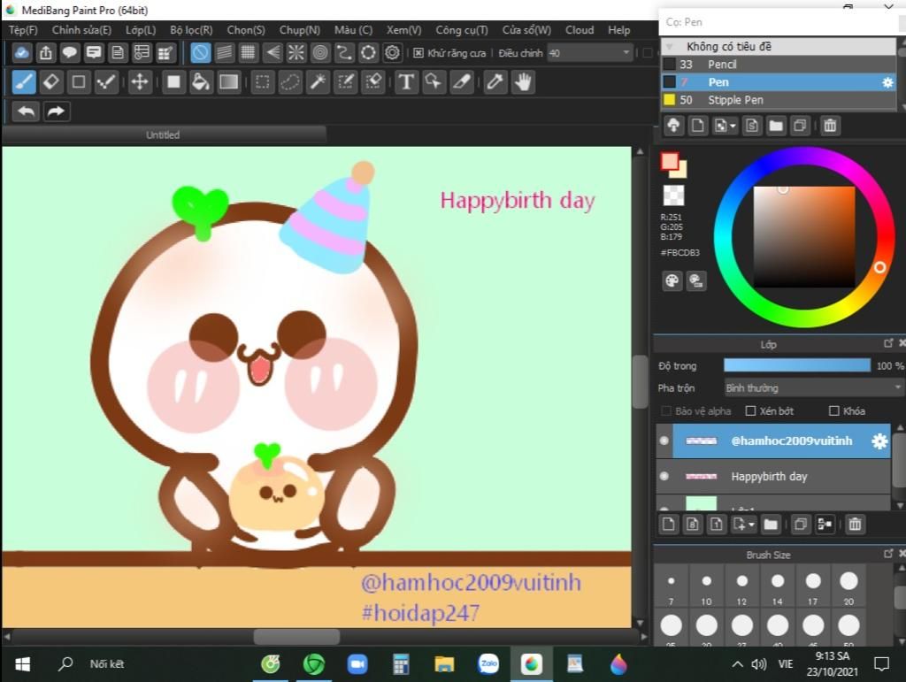Select the Bucket fill tool
Screen dimensions: 906x682
coord(201,82)
